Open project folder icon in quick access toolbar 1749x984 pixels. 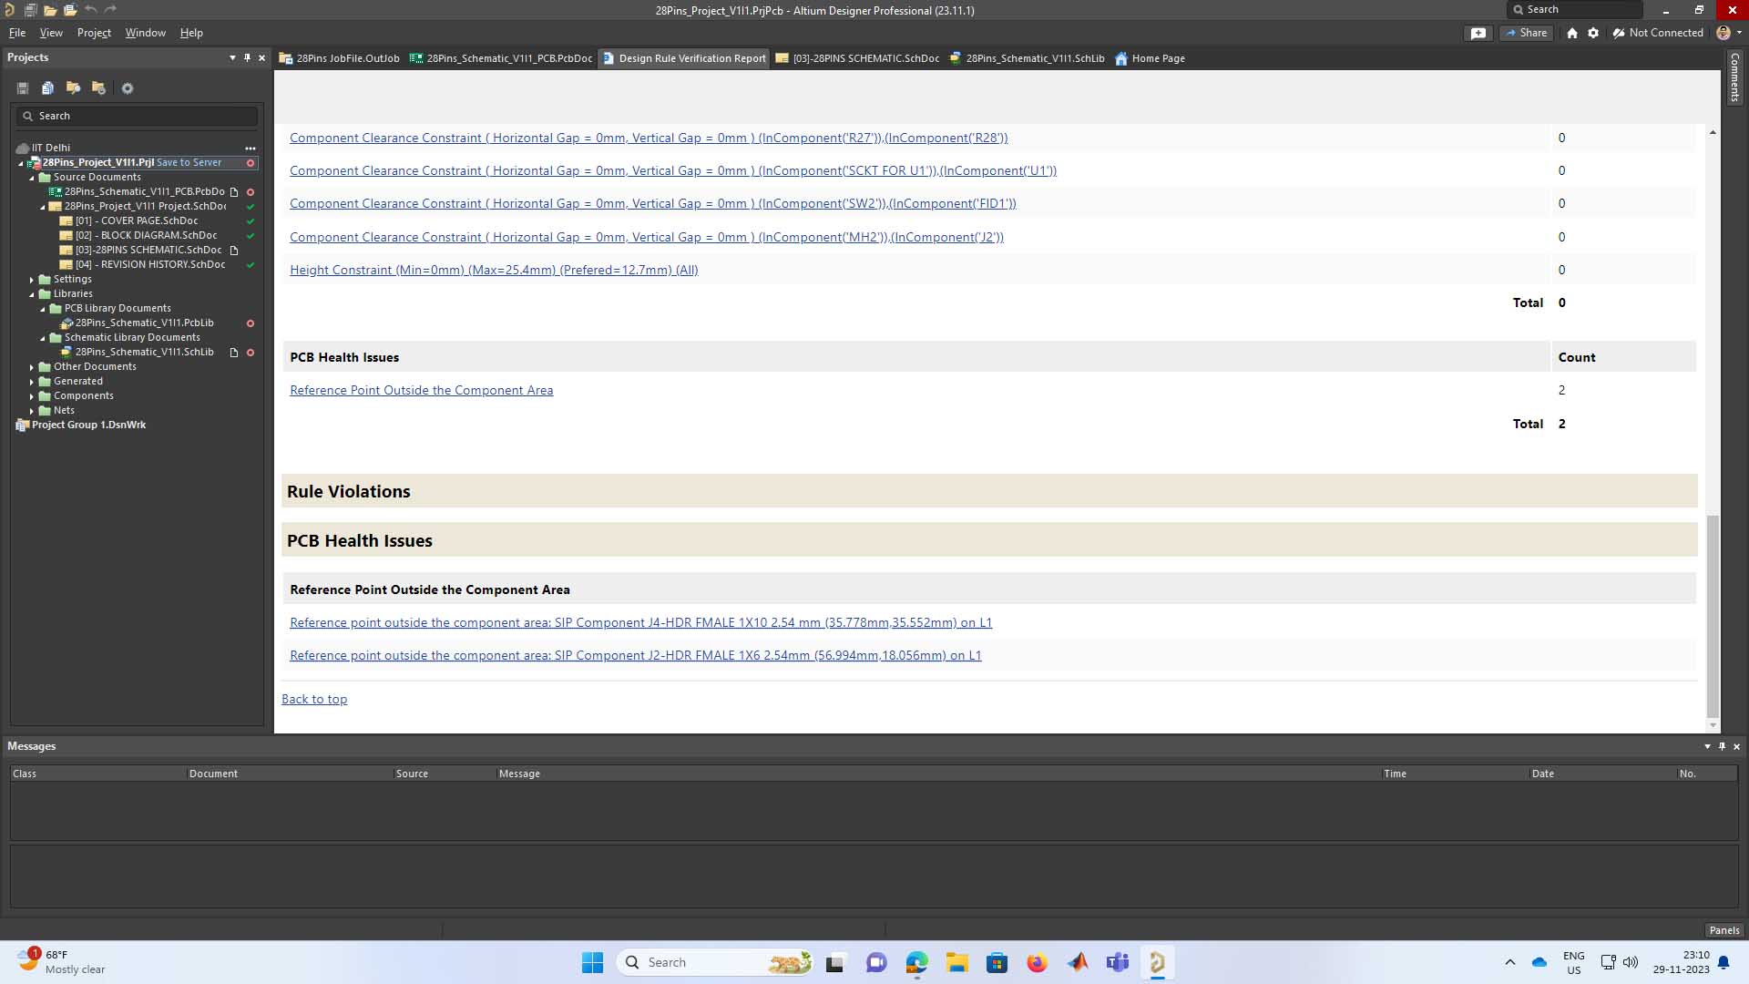coord(70,10)
